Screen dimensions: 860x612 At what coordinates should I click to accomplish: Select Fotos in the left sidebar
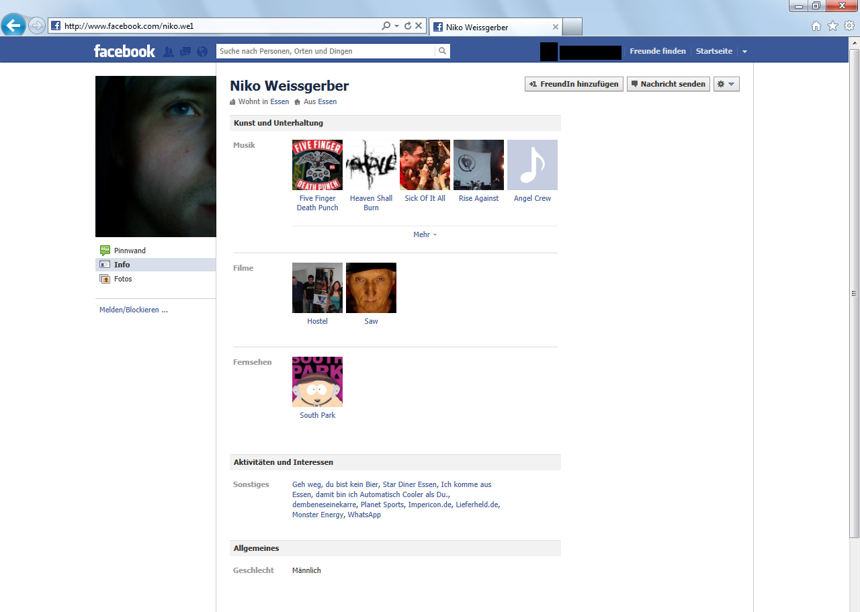click(123, 279)
